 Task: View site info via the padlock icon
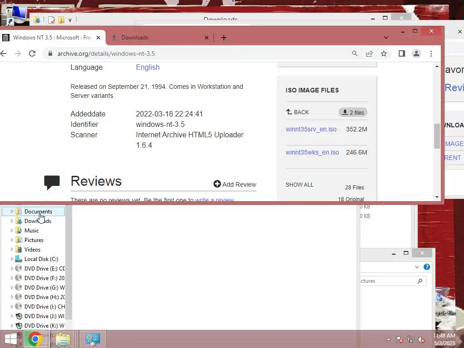[x=50, y=53]
